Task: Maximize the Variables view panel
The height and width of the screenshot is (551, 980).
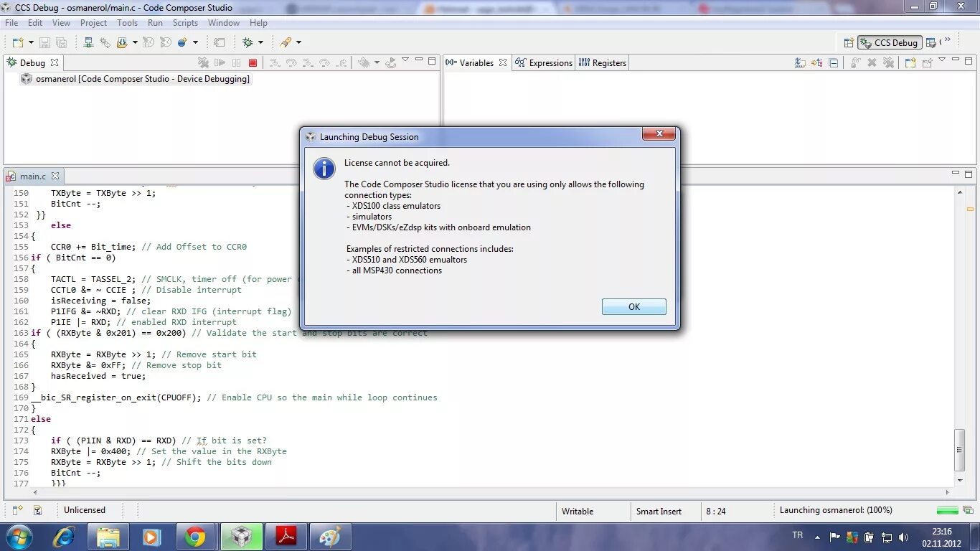Action: click(969, 61)
